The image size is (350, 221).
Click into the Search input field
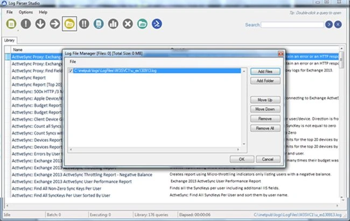point(292,25)
